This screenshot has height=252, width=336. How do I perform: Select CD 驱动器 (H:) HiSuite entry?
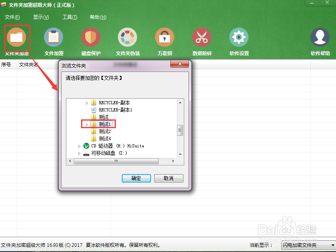117,146
